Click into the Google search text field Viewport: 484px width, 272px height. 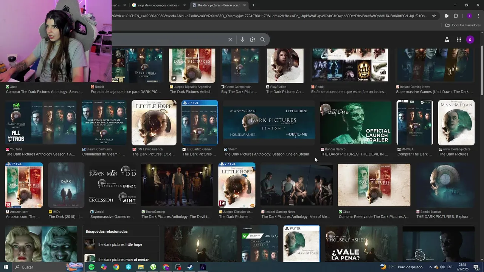click(168, 40)
